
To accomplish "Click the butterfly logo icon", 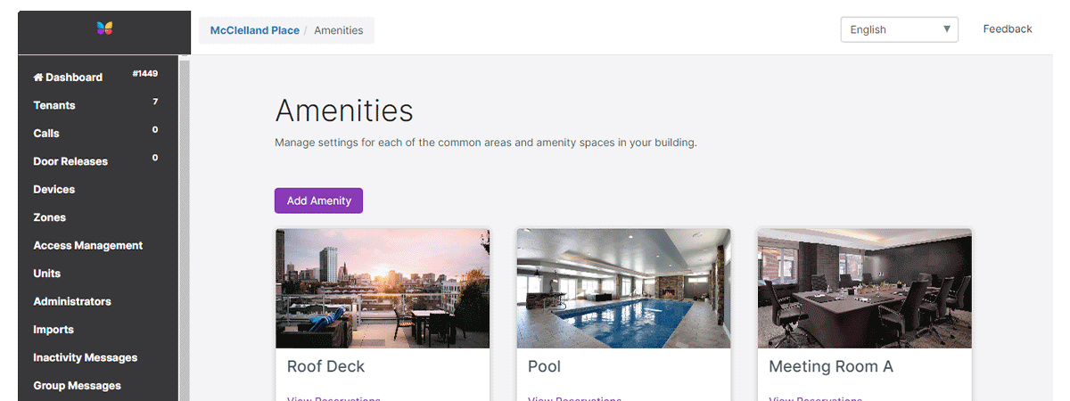I will [105, 29].
